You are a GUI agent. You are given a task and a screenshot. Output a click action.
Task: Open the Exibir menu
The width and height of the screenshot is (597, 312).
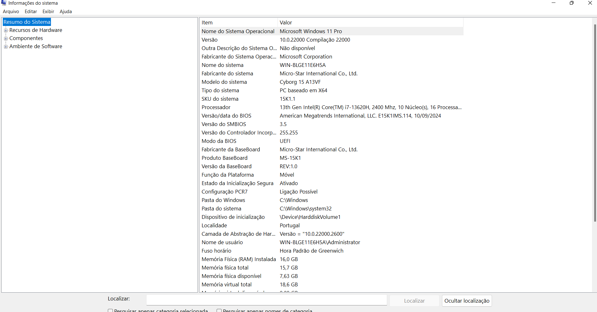point(48,12)
